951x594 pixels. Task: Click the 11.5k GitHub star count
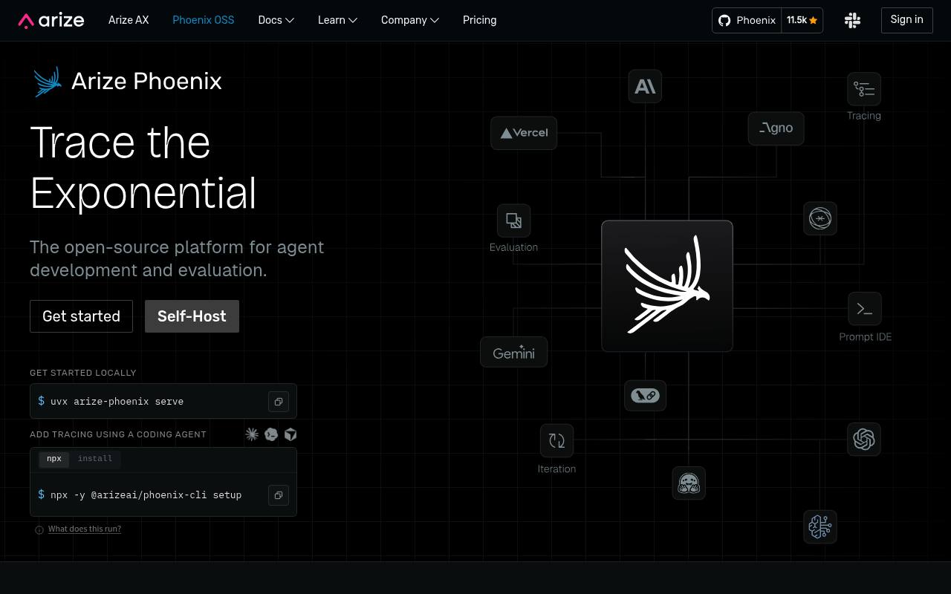[802, 20]
